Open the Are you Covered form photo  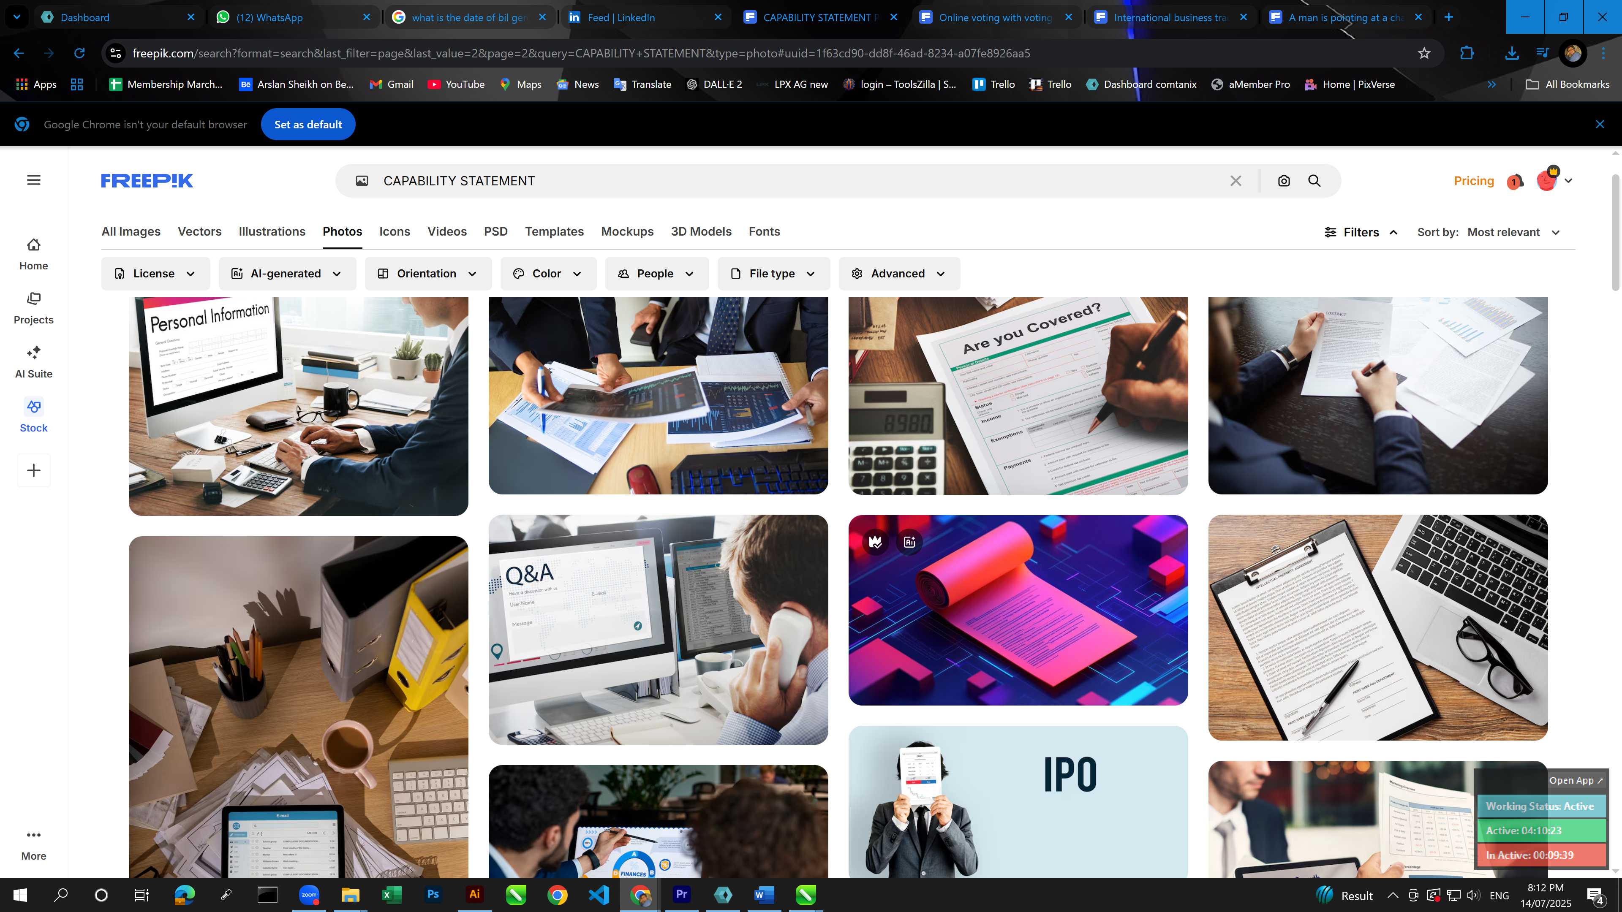click(x=1018, y=396)
